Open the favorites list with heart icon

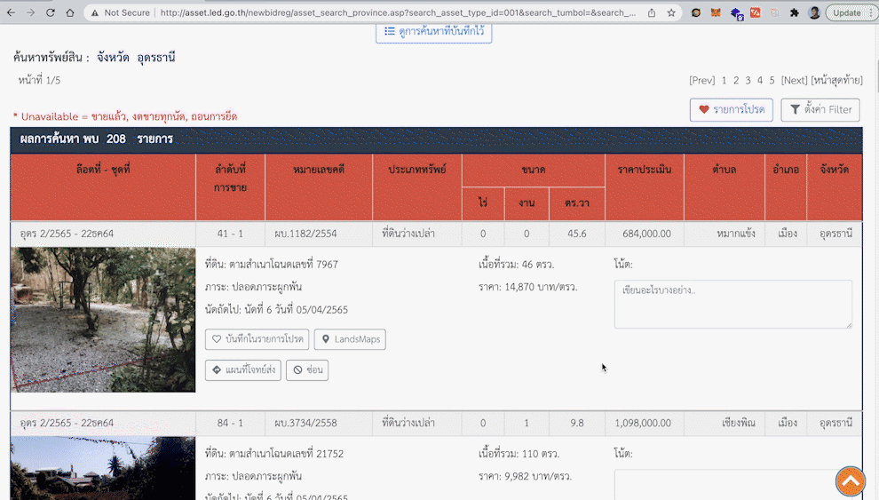coord(731,110)
